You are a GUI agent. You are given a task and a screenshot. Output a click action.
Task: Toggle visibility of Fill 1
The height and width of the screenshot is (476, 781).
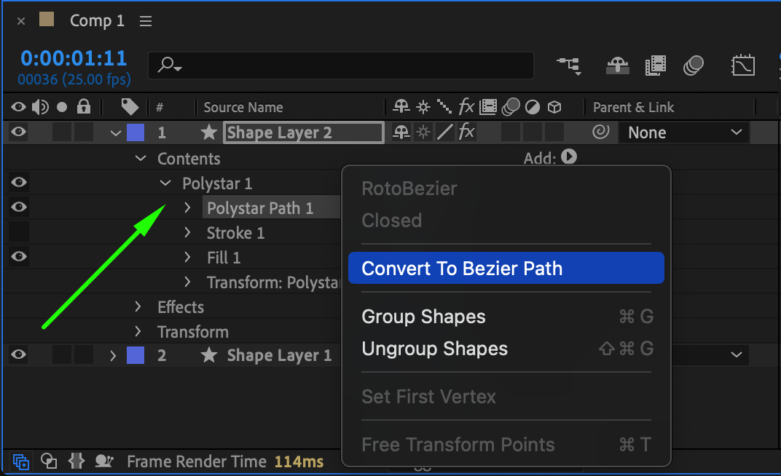pos(19,257)
